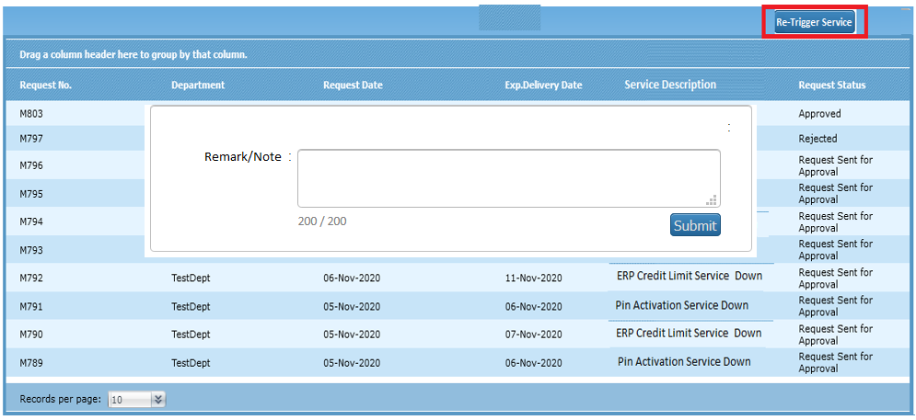Screen dimensions: 916x420
Task: Open ERP Credit Limit Service link for M790
Action: pyautogui.click(x=689, y=334)
